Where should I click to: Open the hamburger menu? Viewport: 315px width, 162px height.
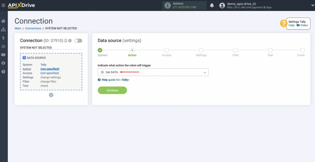pyautogui.click(x=3, y=5)
